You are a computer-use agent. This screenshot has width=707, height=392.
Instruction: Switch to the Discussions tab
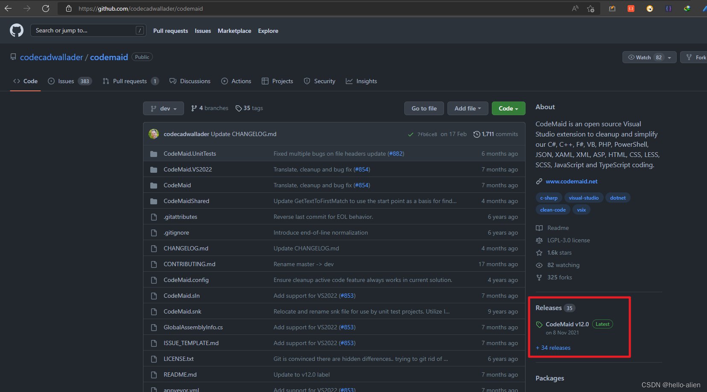[x=190, y=81]
